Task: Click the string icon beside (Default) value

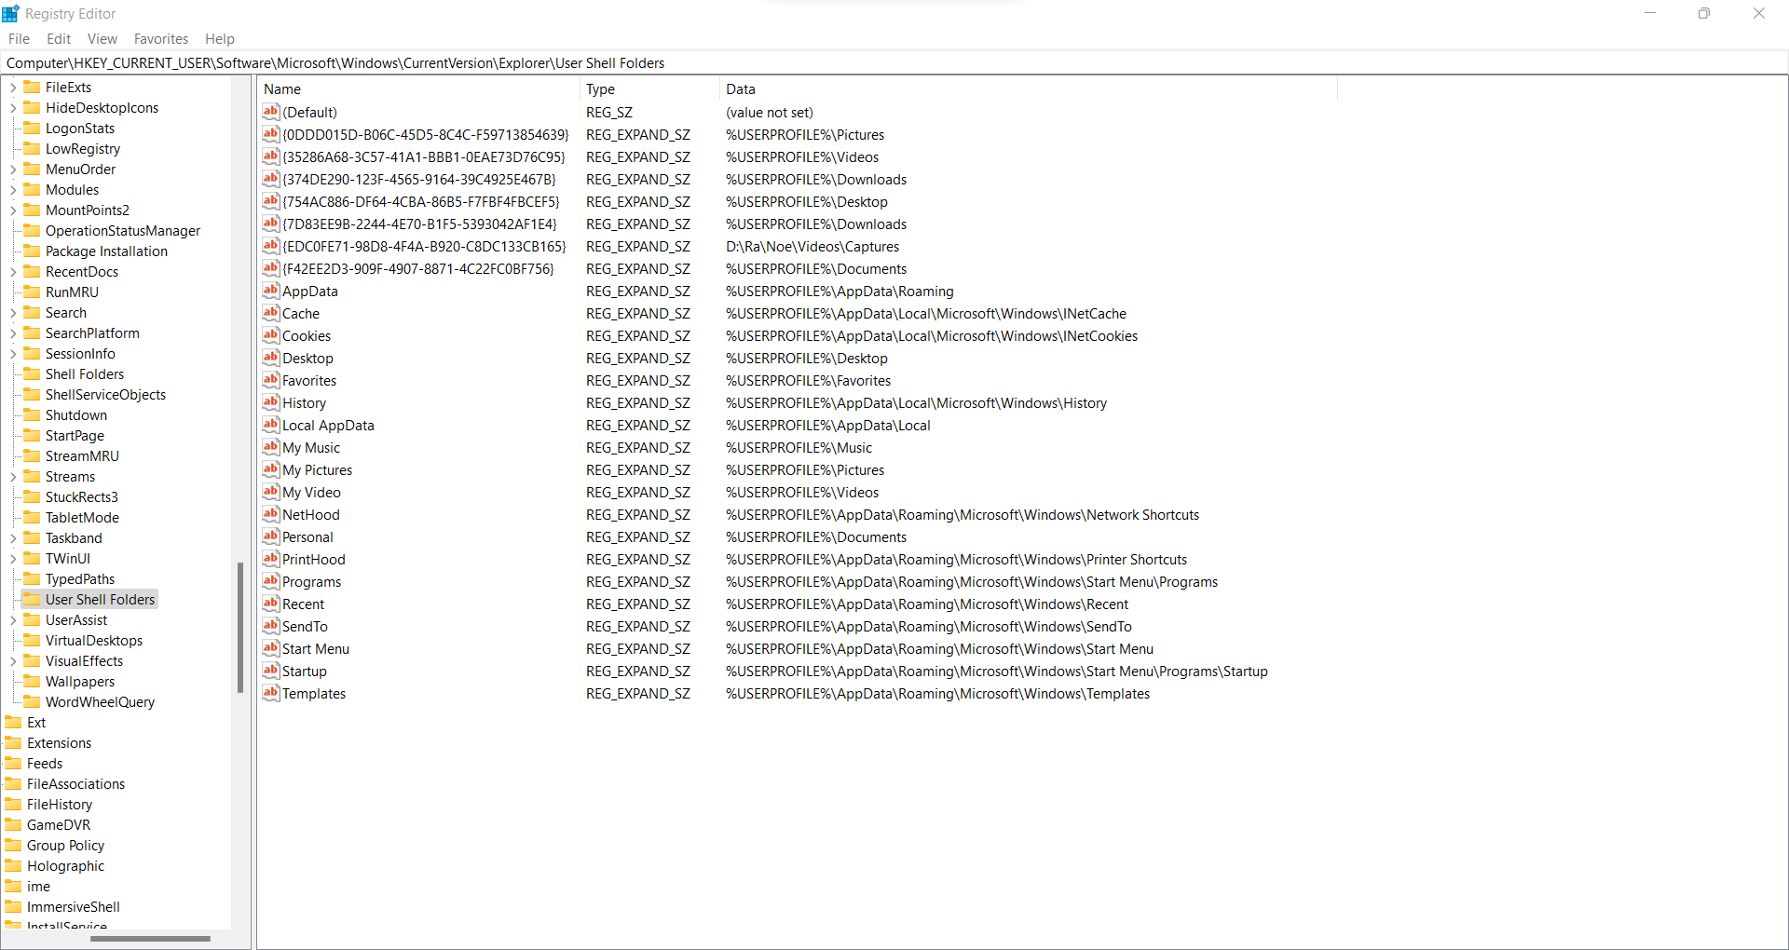Action: coord(271,112)
